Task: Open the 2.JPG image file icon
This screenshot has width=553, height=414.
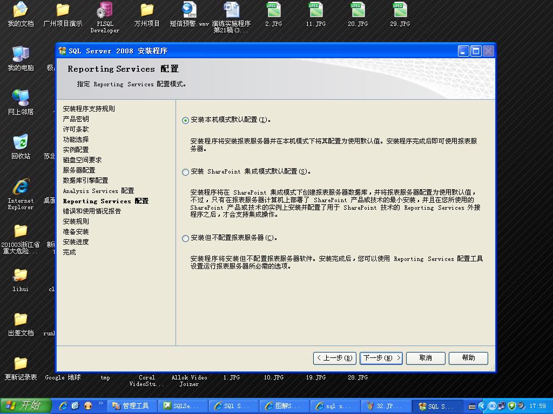Action: click(274, 11)
